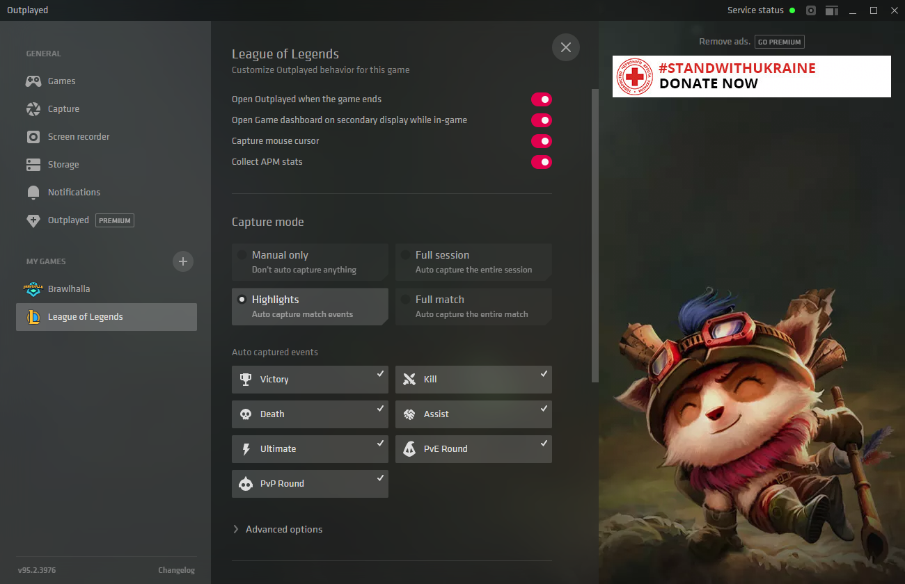This screenshot has width=905, height=584.
Task: Click the PvP Round icon
Action: (245, 484)
